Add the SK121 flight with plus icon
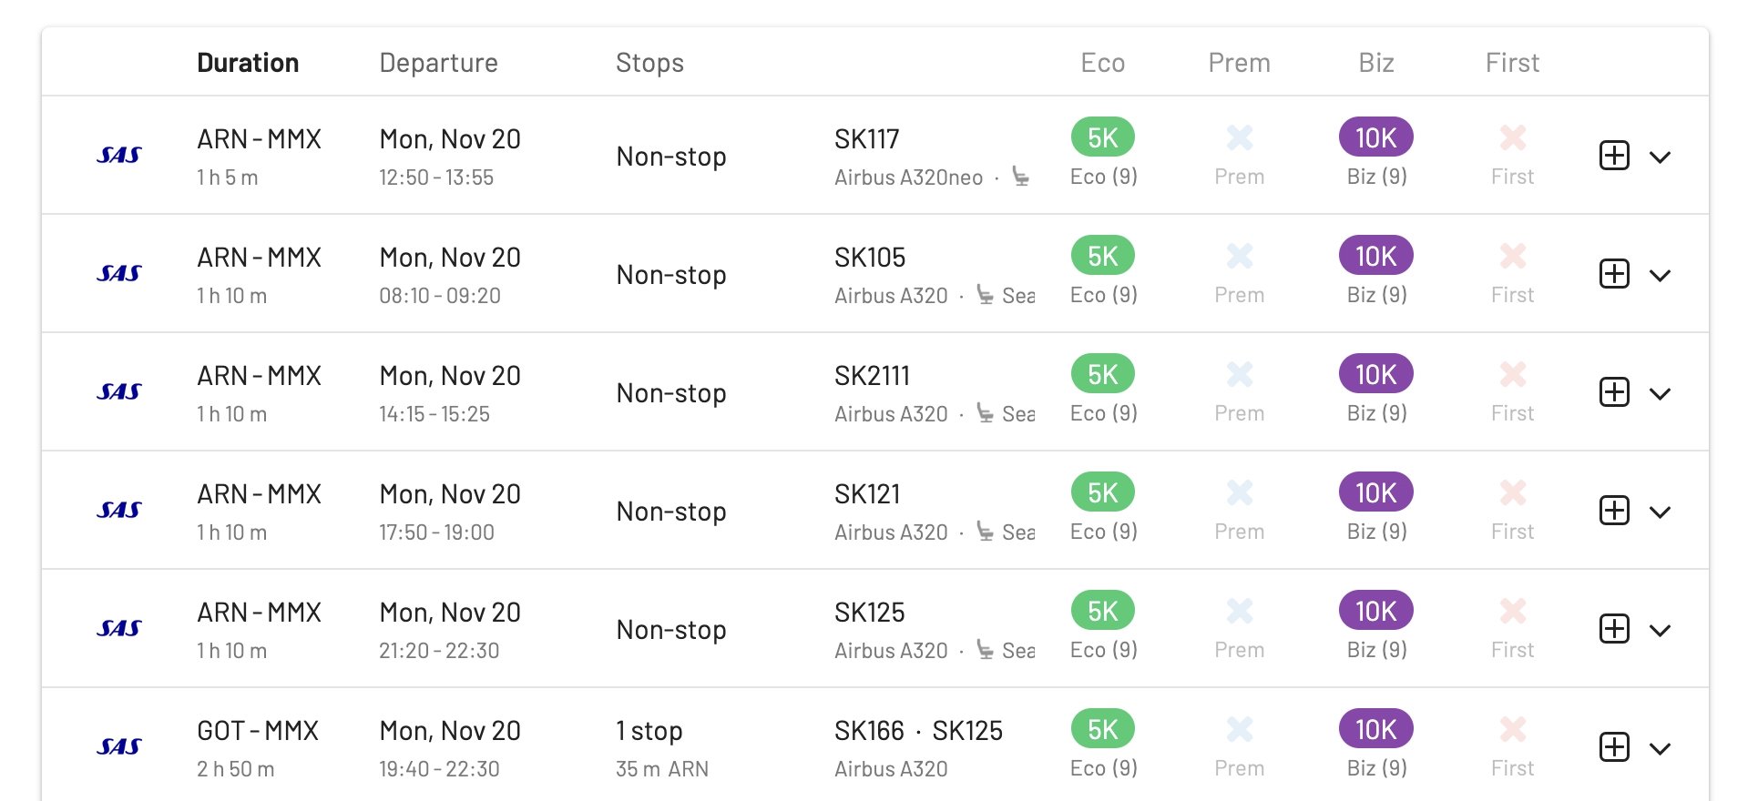The image size is (1758, 801). [1614, 511]
